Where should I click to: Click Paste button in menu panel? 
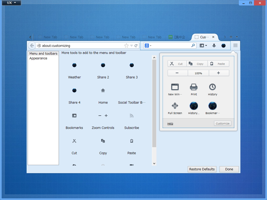click(218, 64)
